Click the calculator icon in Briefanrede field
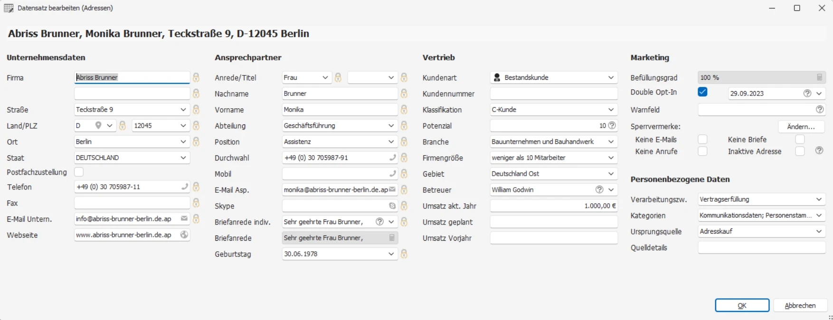The width and height of the screenshot is (833, 320). pyautogui.click(x=392, y=237)
